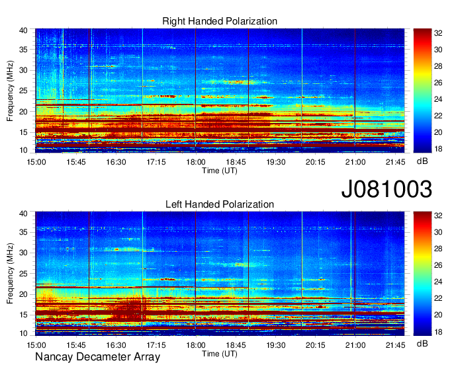The width and height of the screenshot is (450, 365).
Task: Click 15 MHz tick on upper frequency axis
Action: click(x=23, y=132)
